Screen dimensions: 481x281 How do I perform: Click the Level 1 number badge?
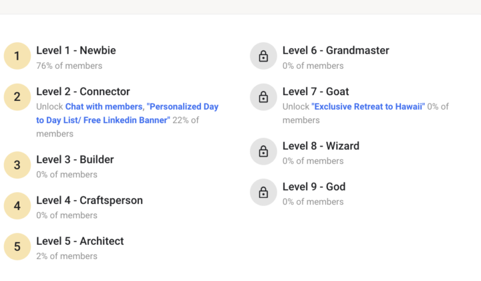(17, 56)
